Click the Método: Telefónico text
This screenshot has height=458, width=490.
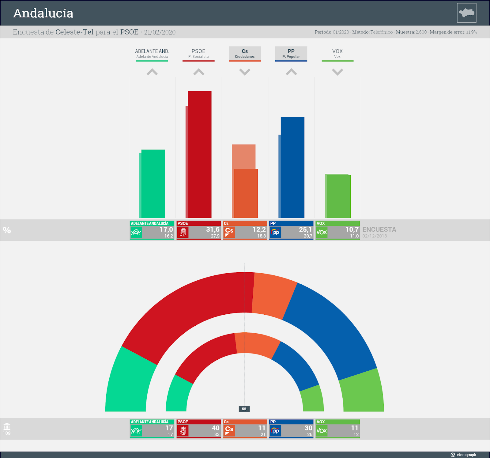(372, 32)
